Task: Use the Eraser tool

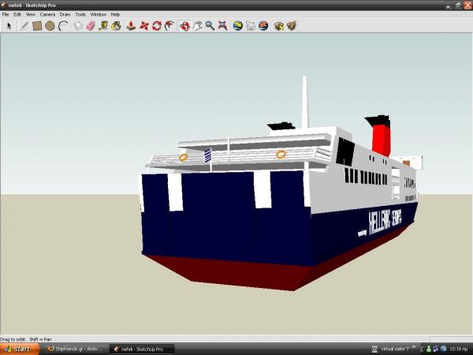Action: [91, 25]
